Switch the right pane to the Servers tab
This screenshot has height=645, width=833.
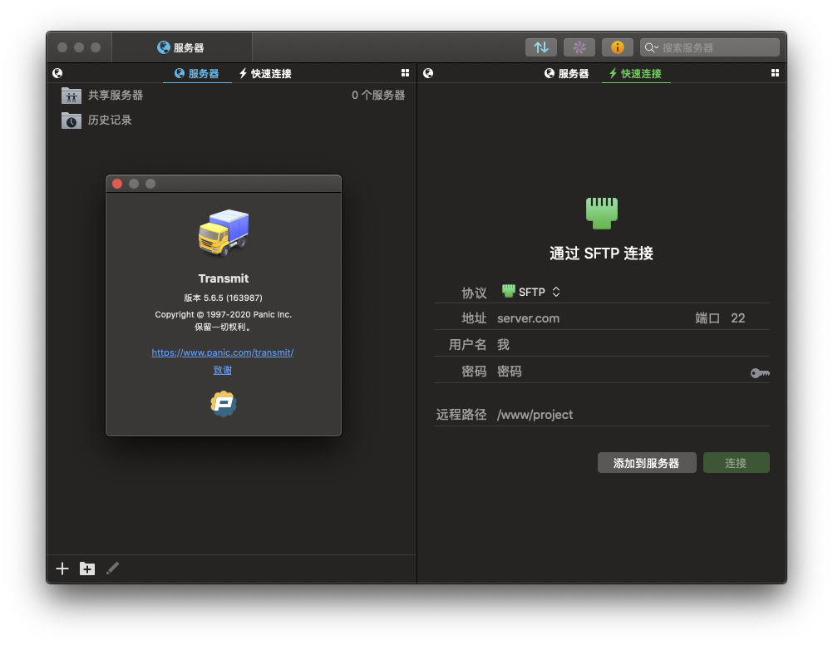tap(567, 73)
